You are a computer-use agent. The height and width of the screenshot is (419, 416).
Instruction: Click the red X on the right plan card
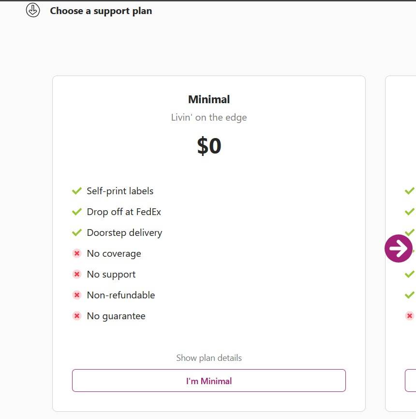pos(410,316)
